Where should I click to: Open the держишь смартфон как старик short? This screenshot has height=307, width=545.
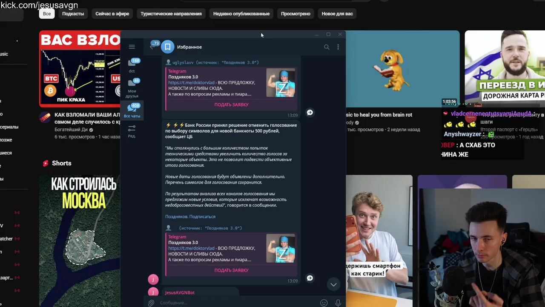point(379,241)
